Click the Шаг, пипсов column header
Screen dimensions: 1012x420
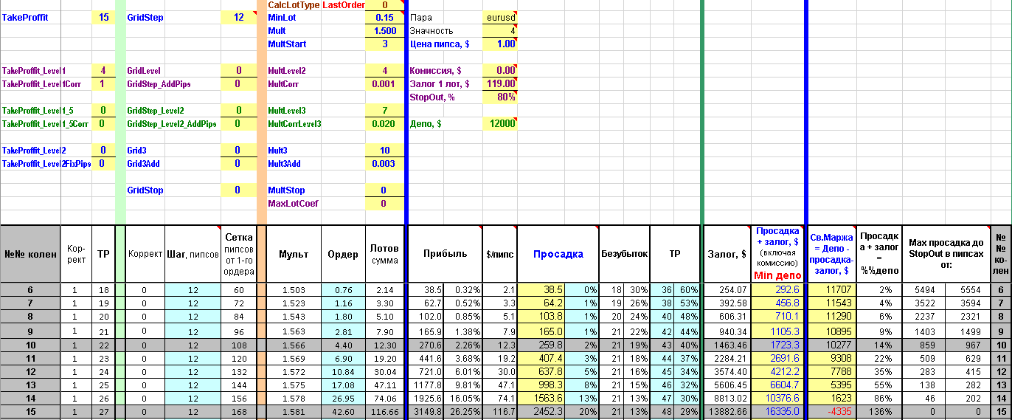click(x=192, y=254)
